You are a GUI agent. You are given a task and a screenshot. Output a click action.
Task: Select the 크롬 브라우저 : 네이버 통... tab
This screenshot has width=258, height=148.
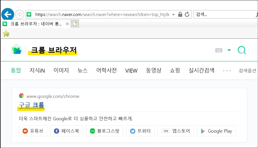point(36,24)
